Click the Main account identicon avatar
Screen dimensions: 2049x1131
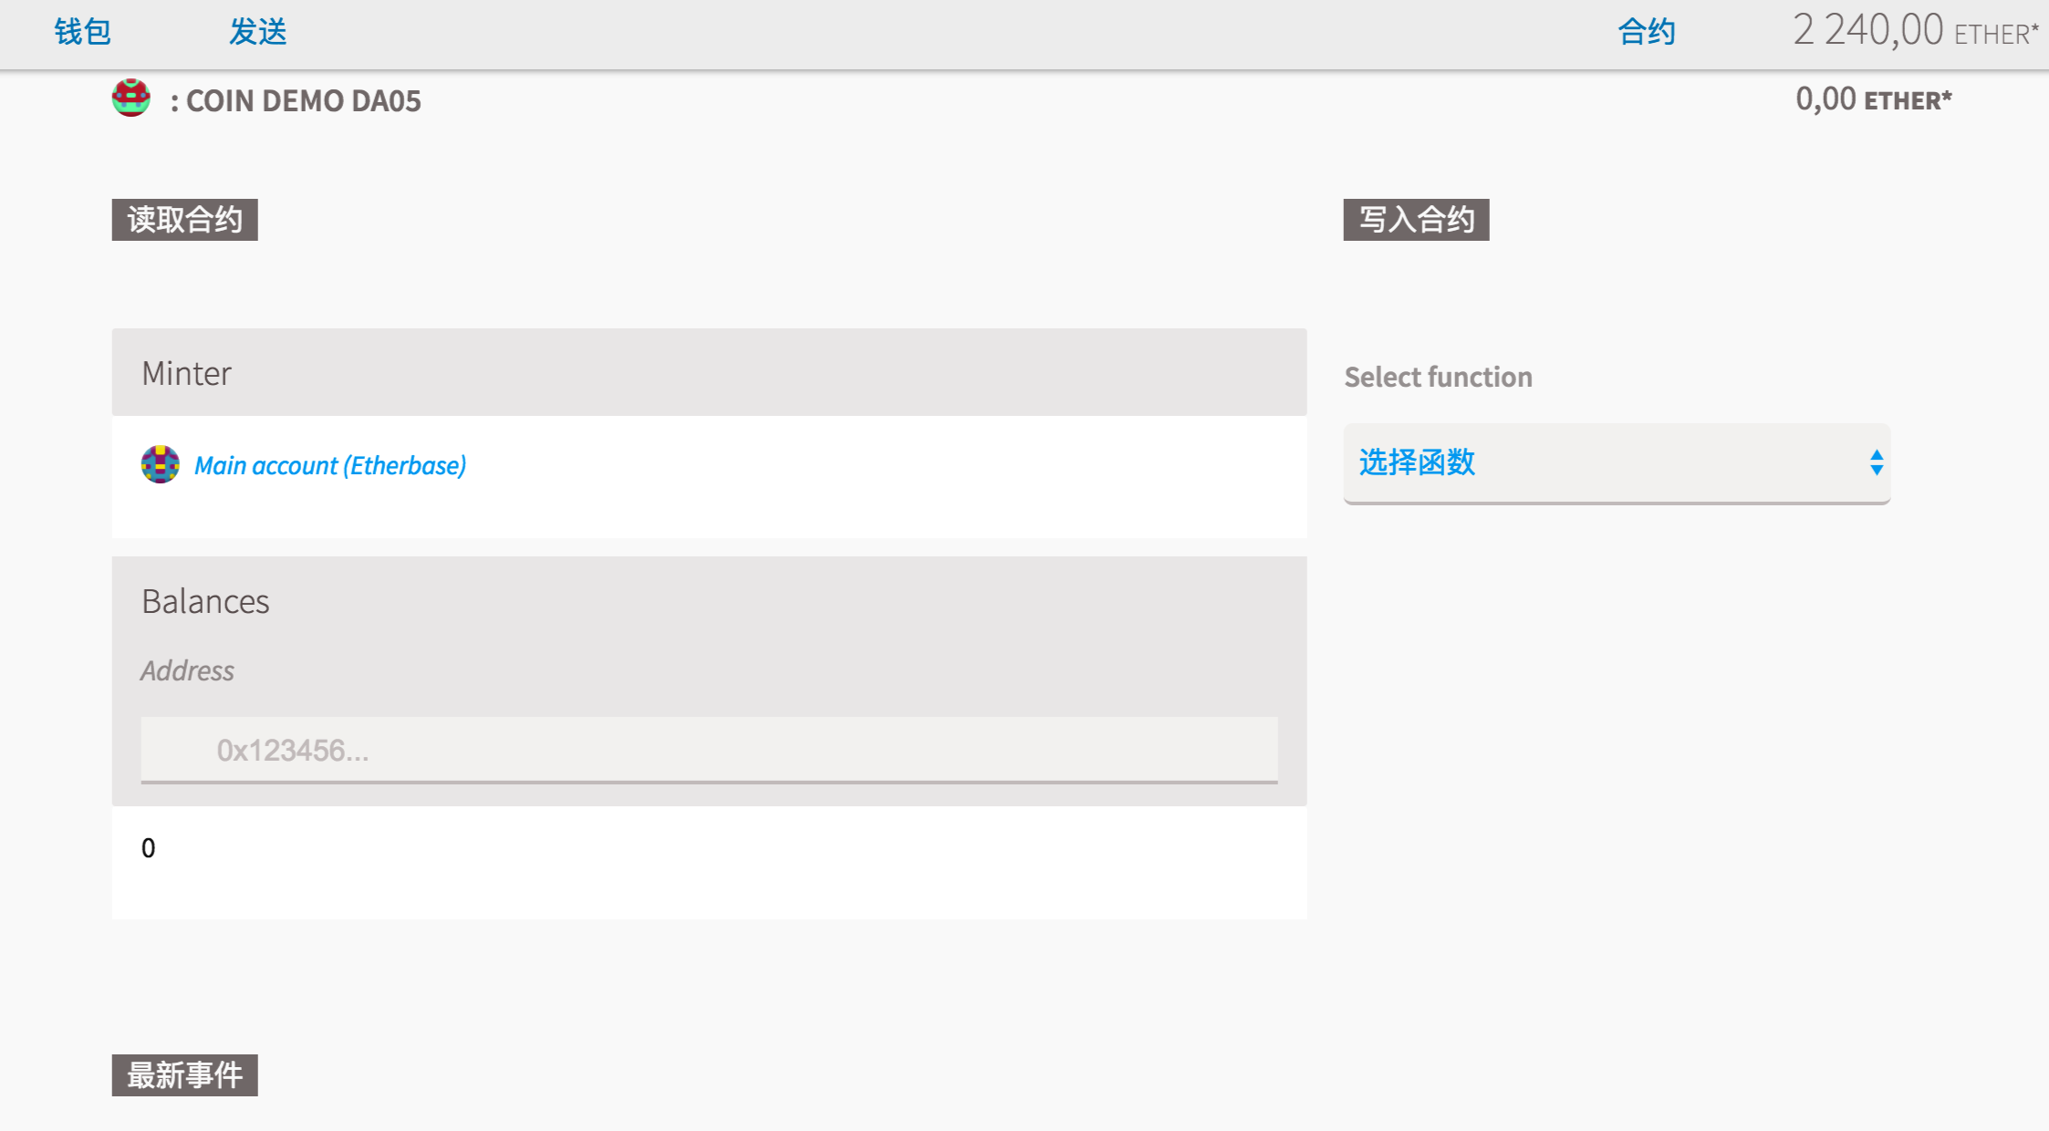tap(160, 464)
